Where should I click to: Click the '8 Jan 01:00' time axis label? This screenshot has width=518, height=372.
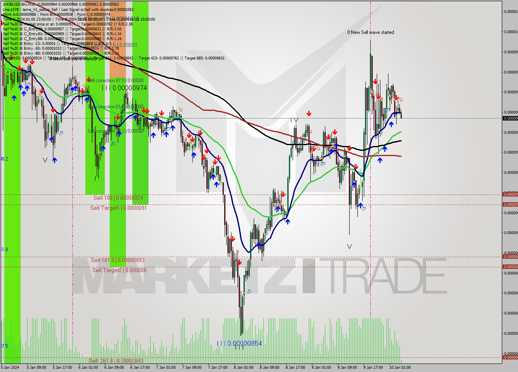[x=243, y=368]
